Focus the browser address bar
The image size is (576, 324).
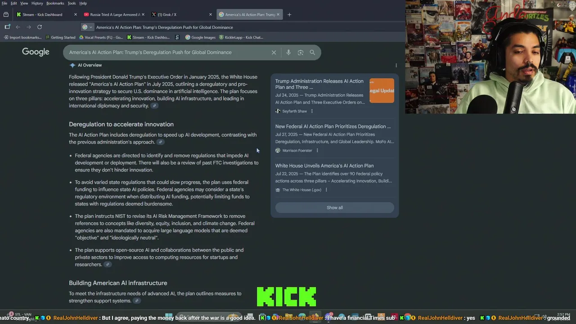243,27
